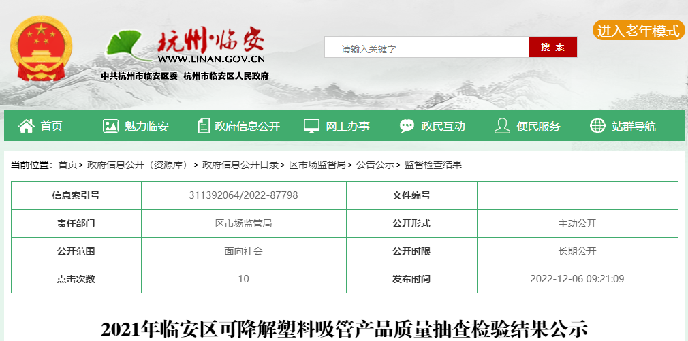Click the document icon beside 政府信息公开
The width and height of the screenshot is (688, 341).
click(x=204, y=126)
